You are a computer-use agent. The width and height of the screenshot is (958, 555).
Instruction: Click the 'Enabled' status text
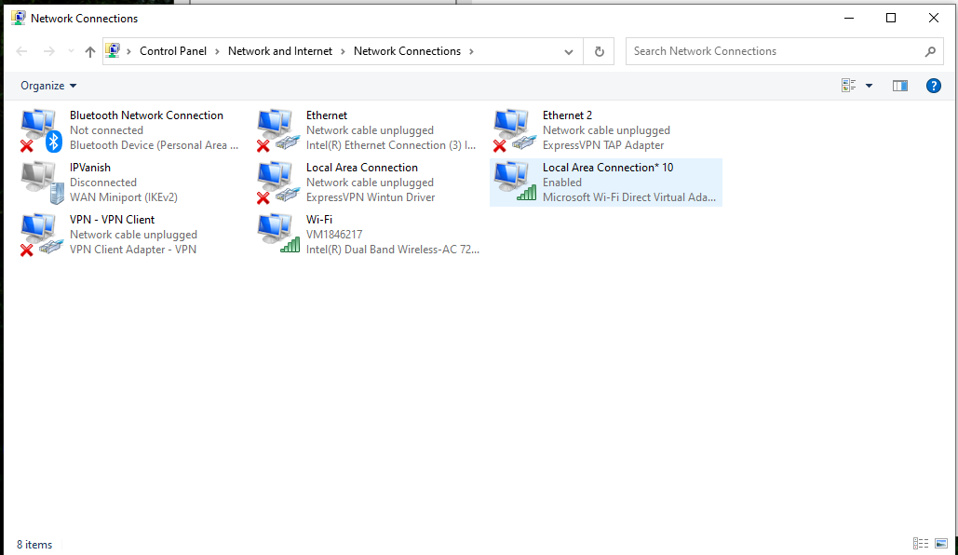point(562,183)
